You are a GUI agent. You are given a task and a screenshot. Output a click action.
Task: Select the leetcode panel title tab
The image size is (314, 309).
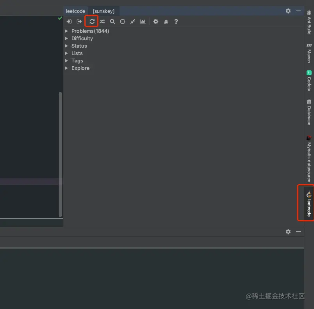(x=75, y=11)
